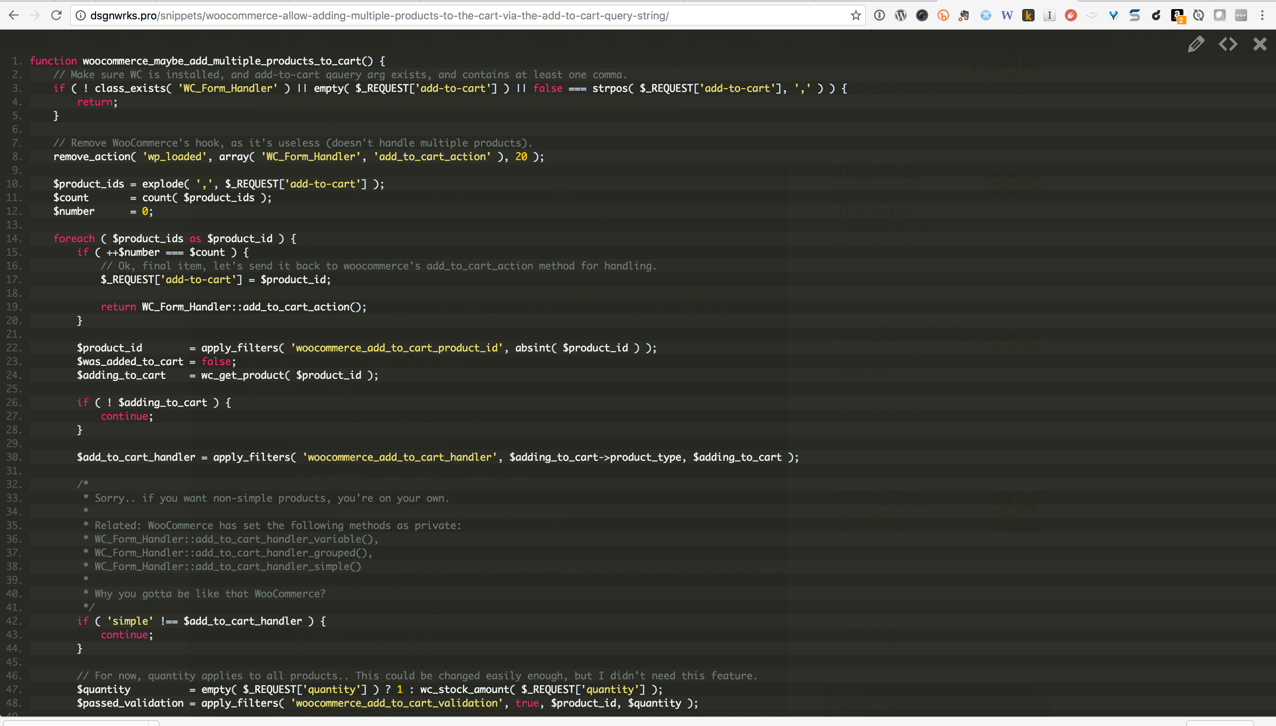Viewport: 1276px width, 726px height.
Task: View raw code via angle-brackets icon
Action: click(1228, 44)
